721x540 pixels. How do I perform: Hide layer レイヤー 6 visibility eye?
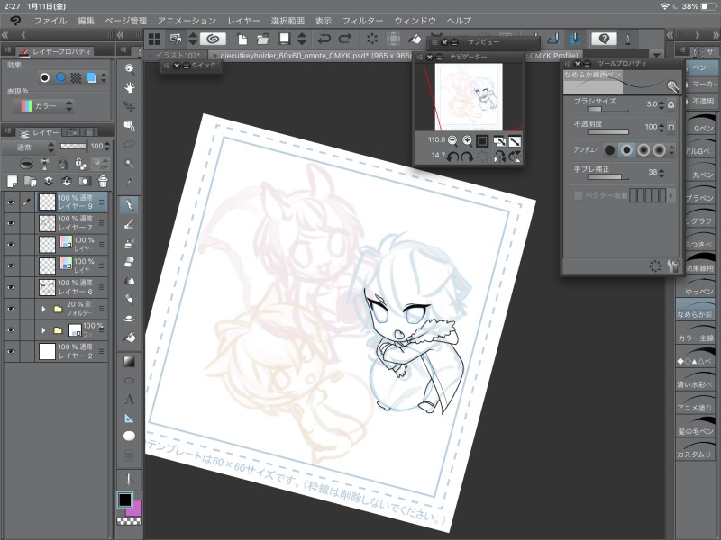pyautogui.click(x=11, y=287)
